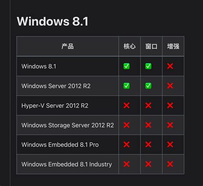Viewport: 203px width, 186px height.
Task: Click Hyper-V Server 2012 R2 窗口 red cross
Action: pyautogui.click(x=148, y=106)
